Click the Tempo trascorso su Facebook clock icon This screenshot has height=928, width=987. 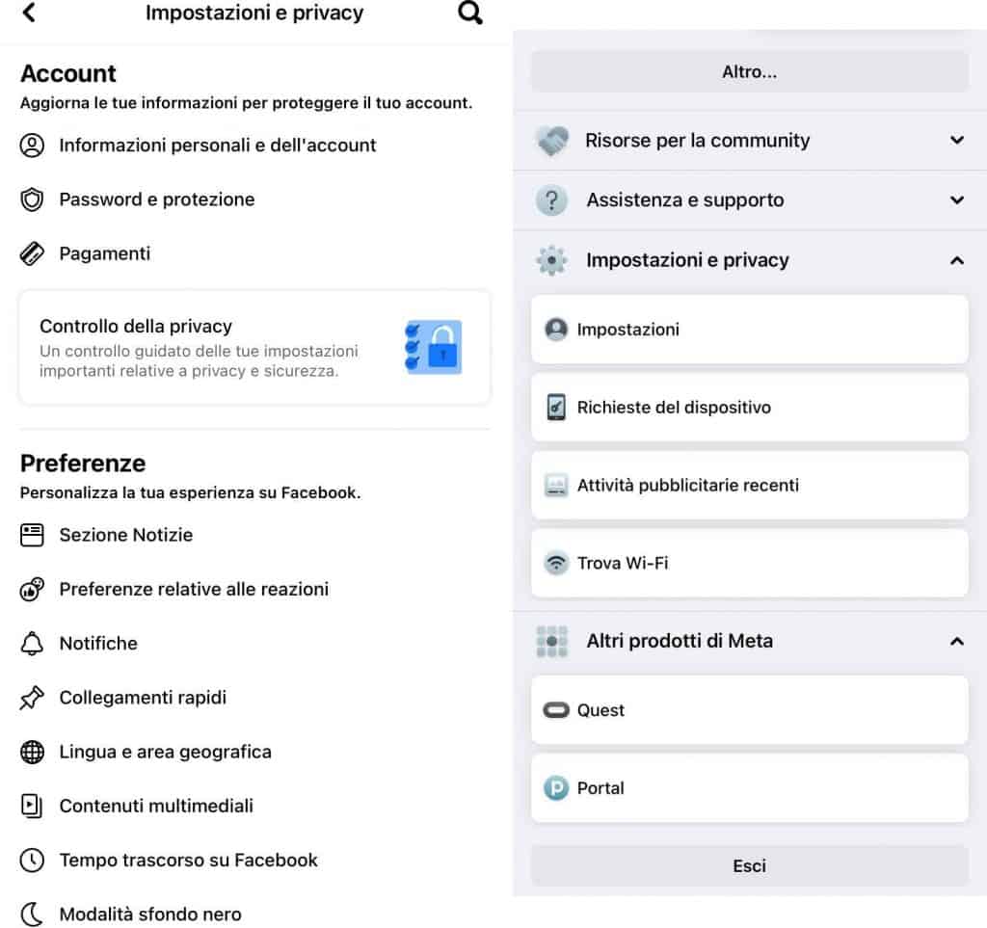pyautogui.click(x=33, y=861)
